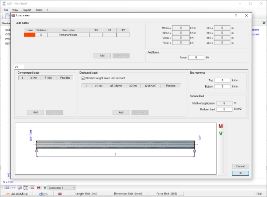Open the Tools menu

39,10
